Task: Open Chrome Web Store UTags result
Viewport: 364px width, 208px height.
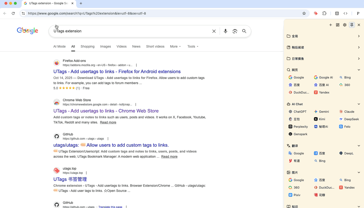Action: point(106,111)
